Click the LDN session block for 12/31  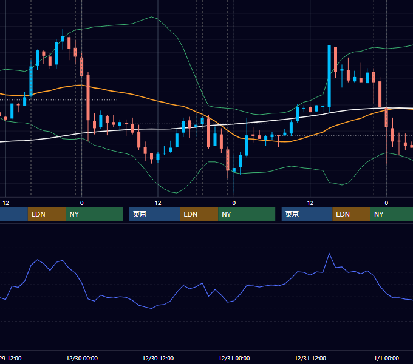pos(352,214)
